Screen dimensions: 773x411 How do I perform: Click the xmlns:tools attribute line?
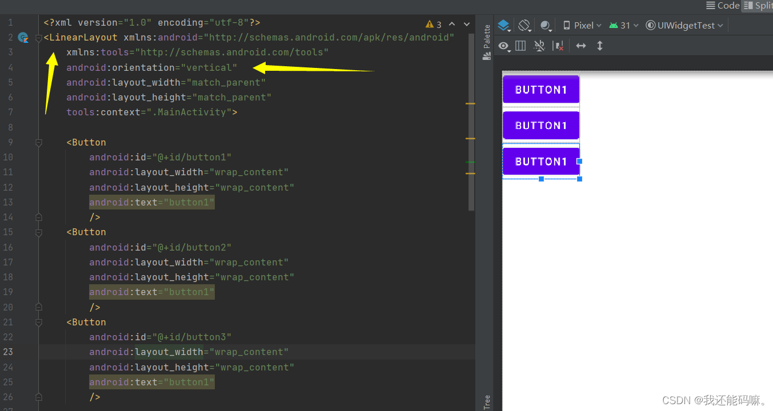pos(198,53)
